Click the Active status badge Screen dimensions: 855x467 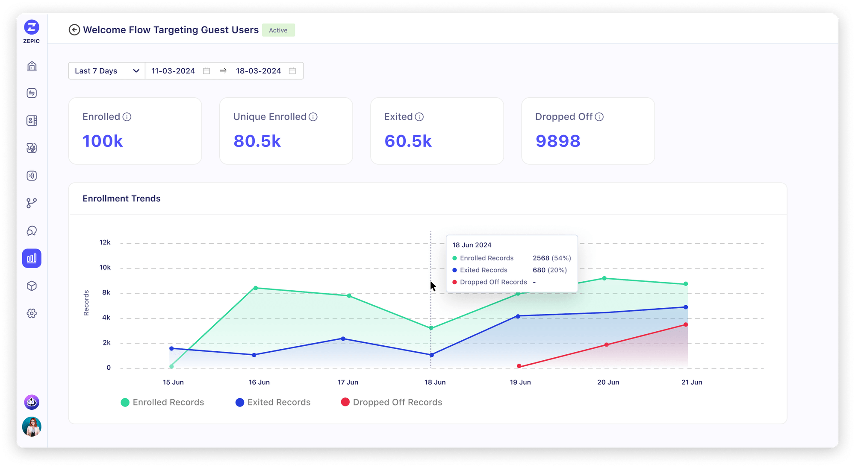pos(278,30)
